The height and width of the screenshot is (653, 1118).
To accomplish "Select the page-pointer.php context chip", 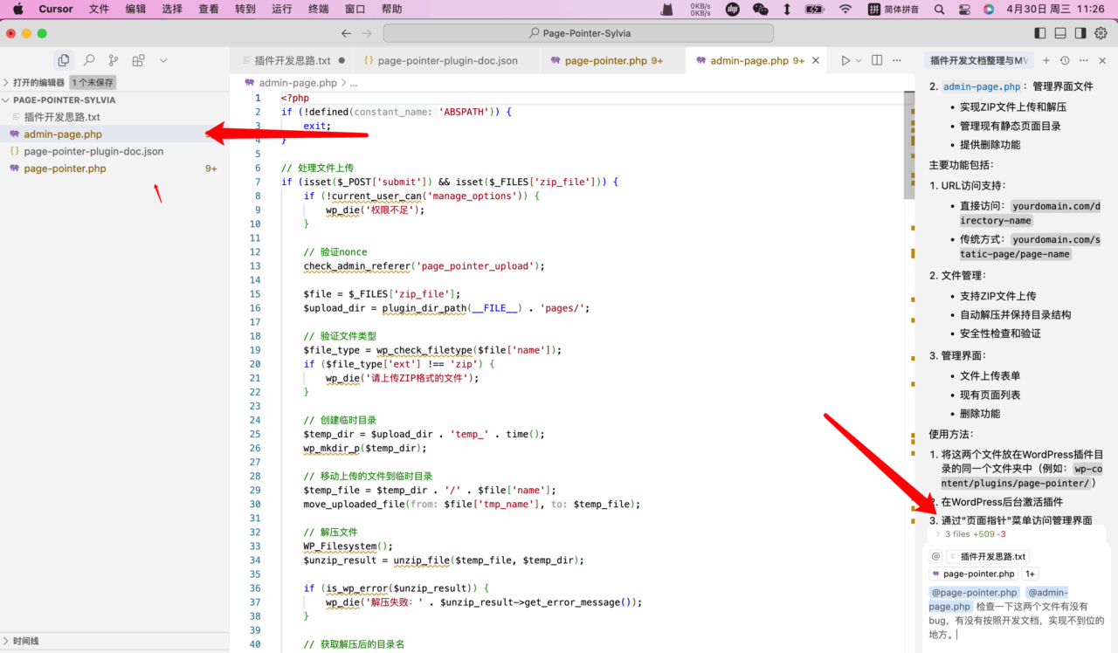I will coord(973,574).
